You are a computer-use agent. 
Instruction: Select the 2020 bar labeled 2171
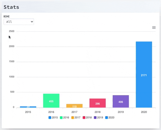point(144,75)
